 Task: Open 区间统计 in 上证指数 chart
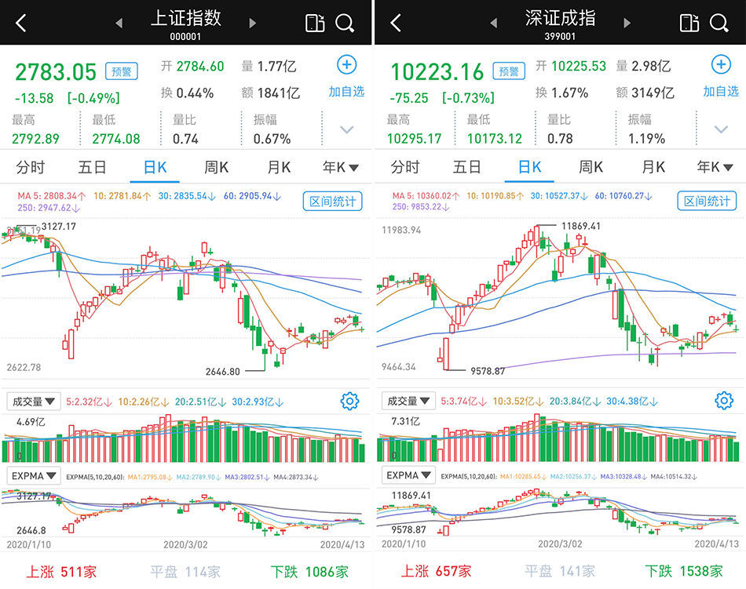333,202
